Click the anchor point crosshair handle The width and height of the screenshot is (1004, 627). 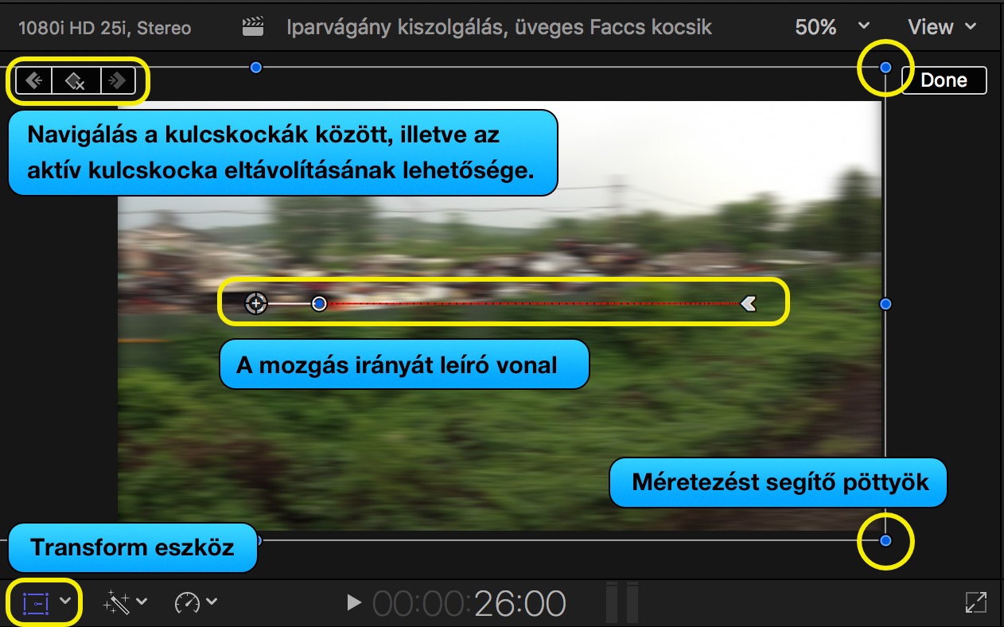[255, 303]
